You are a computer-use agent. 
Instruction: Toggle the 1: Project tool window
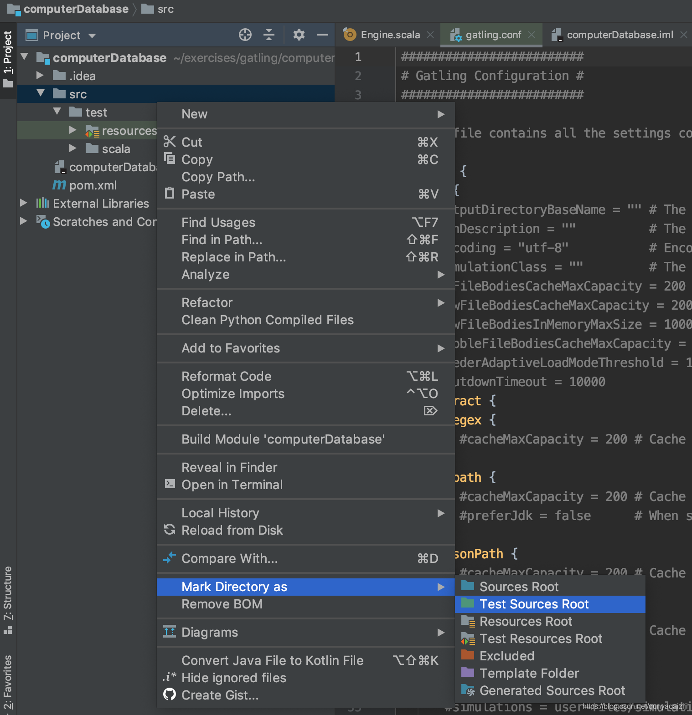[x=8, y=59]
